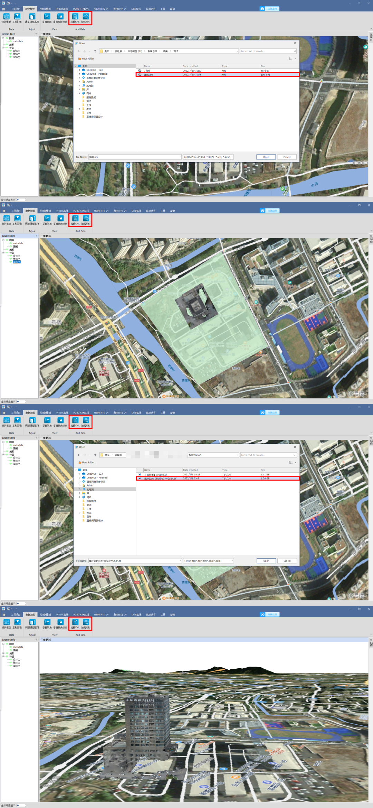Viewport: 373px width, 808px height.
Task: Click New Folder in the TIF Open dialog
Action: pos(86,463)
